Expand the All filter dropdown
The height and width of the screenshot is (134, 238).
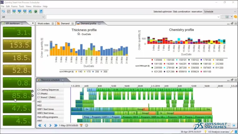[23, 17]
